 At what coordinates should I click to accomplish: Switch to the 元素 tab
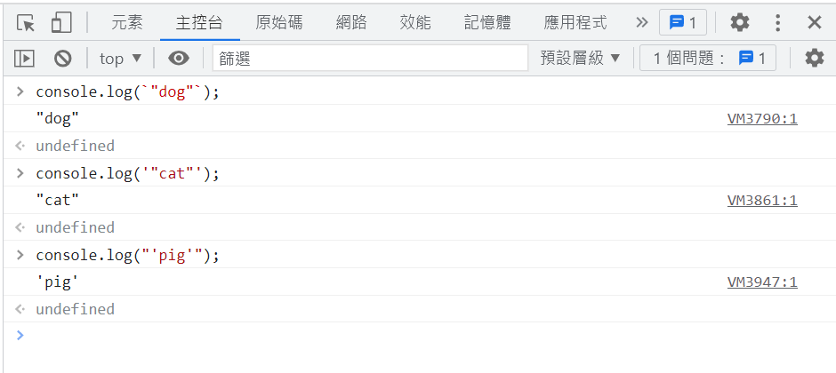click(x=127, y=22)
